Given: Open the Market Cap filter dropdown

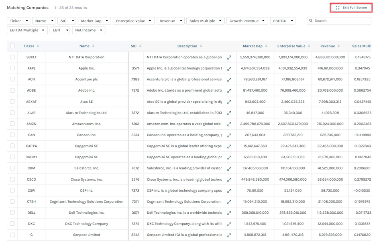Looking at the screenshot, I should [94, 21].
